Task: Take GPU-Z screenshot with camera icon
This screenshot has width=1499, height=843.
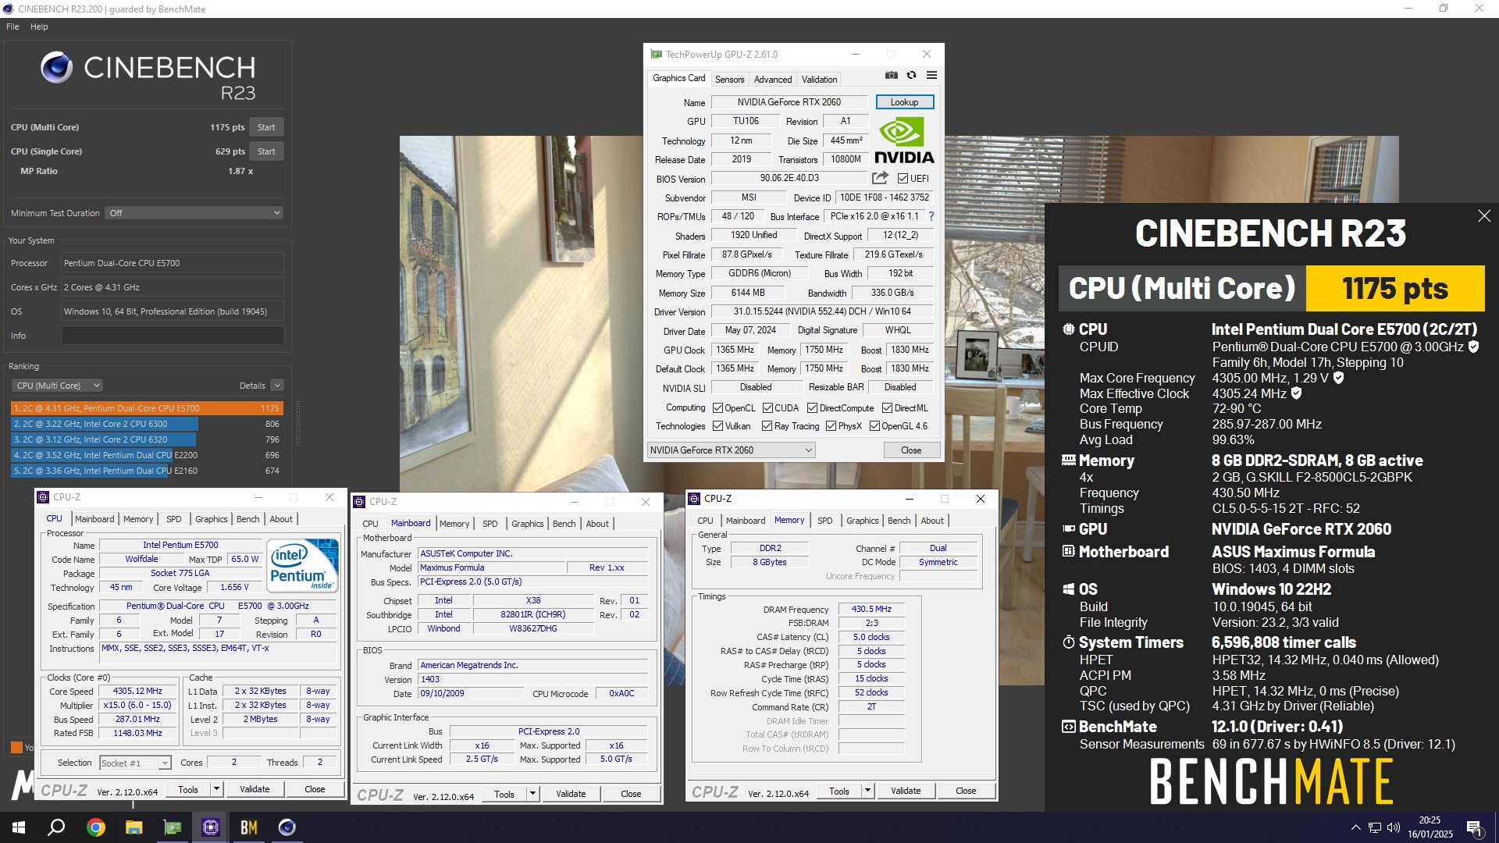Action: coord(891,76)
